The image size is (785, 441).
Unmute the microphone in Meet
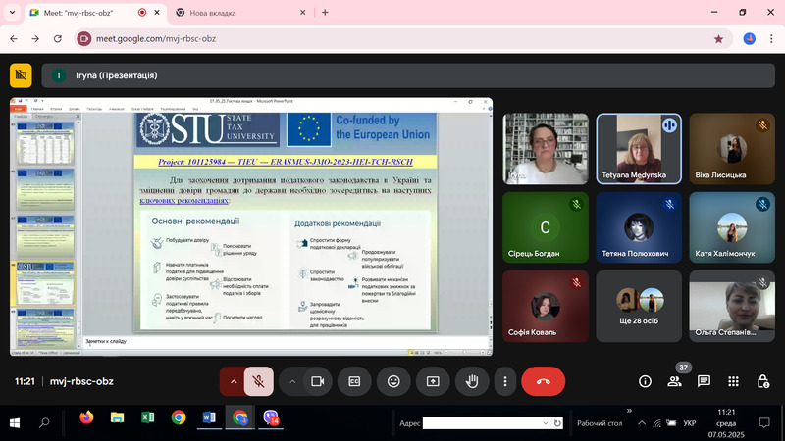coord(258,381)
